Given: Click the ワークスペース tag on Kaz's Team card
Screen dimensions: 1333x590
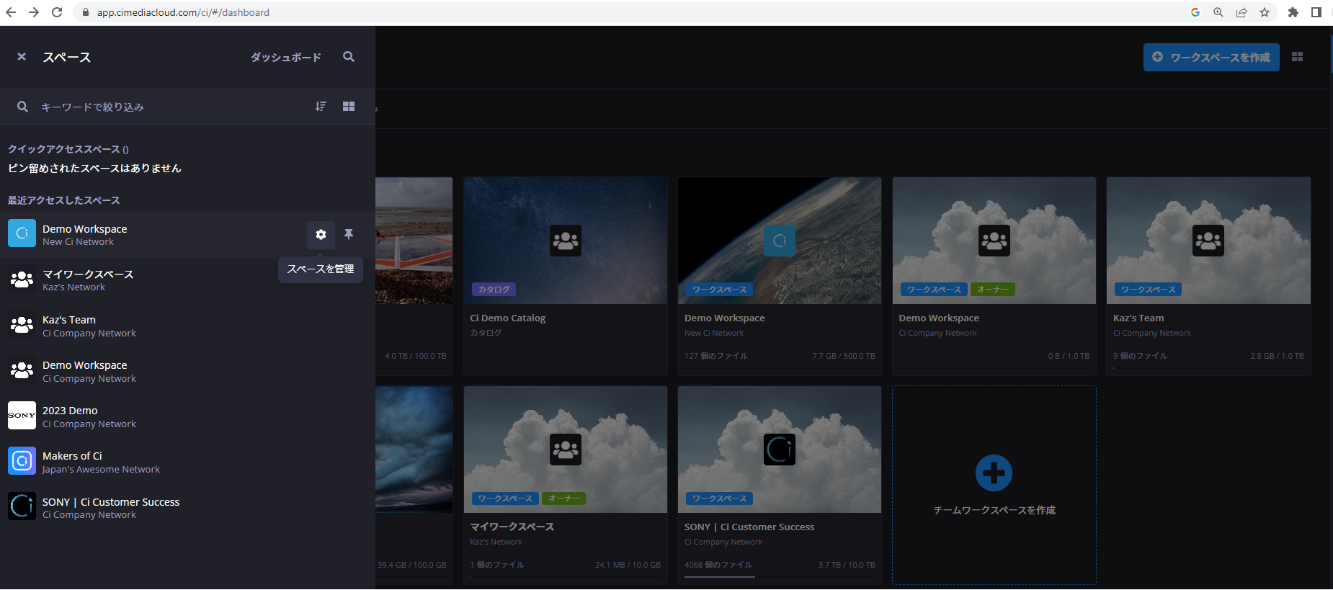Looking at the screenshot, I should coord(1148,290).
